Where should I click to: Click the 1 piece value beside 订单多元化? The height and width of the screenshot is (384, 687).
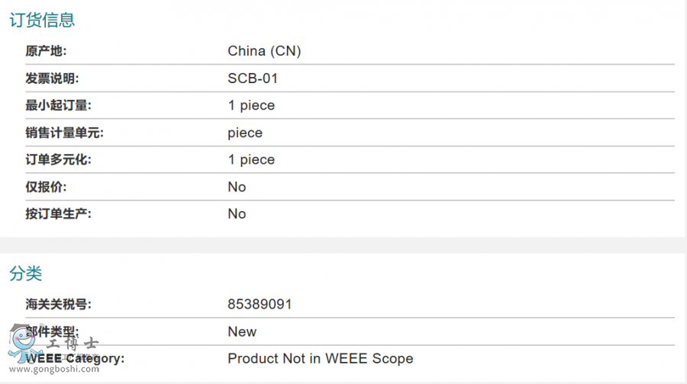[251, 159]
